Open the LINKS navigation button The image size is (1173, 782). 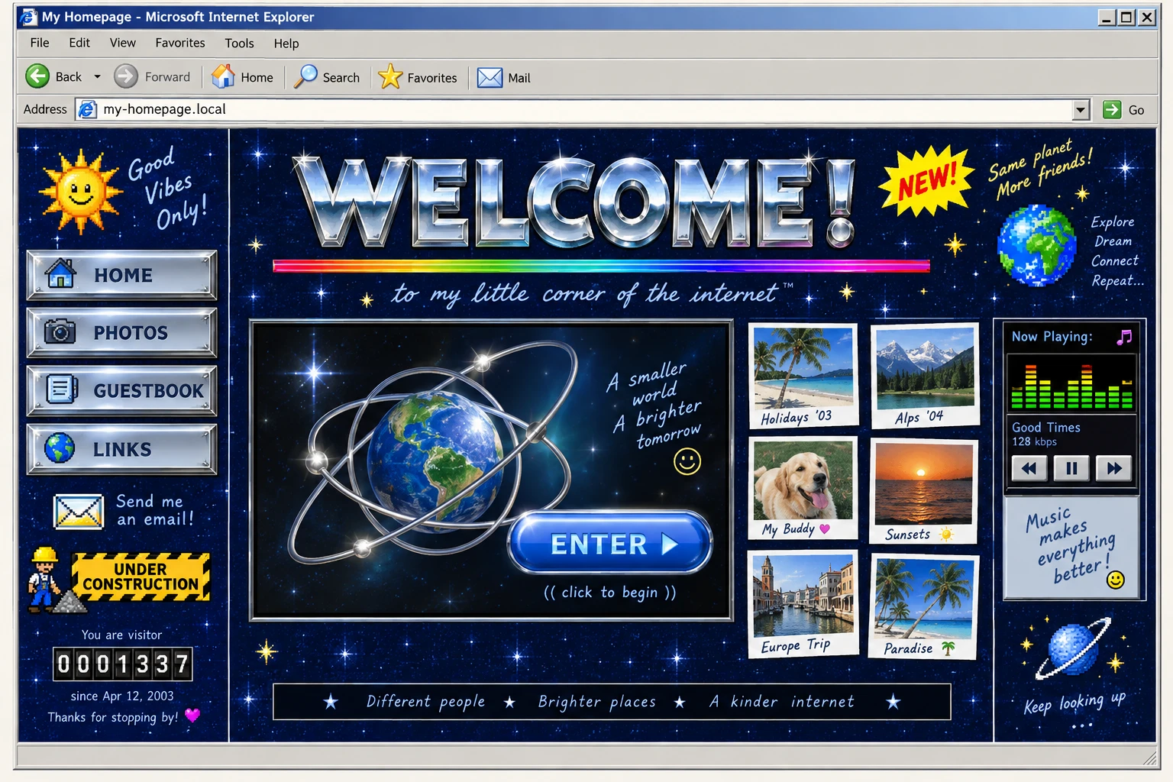click(x=122, y=449)
